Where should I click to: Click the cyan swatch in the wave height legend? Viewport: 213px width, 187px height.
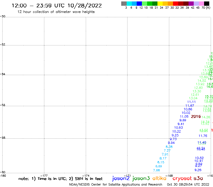tap(129, 4)
